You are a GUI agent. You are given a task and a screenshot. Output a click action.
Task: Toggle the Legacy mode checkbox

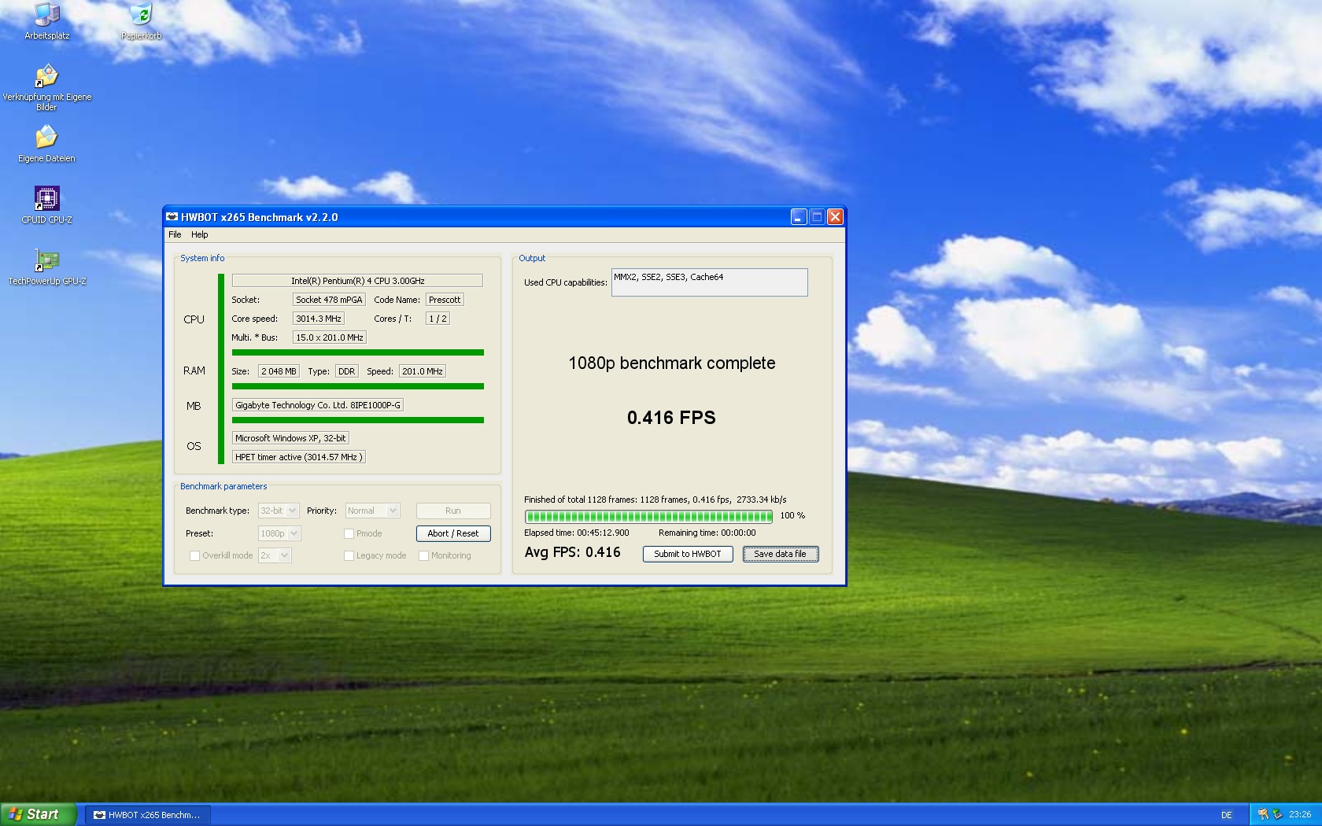coord(349,555)
